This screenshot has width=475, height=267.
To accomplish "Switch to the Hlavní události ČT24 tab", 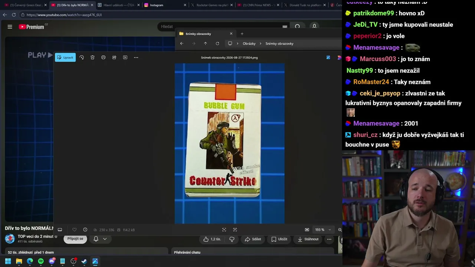I will 118,5.
